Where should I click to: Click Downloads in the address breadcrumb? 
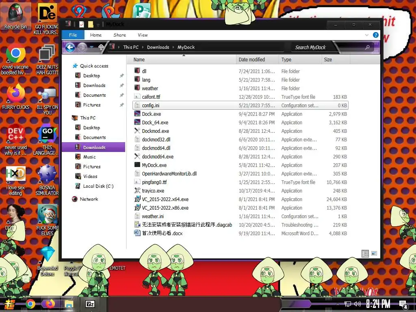158,47
